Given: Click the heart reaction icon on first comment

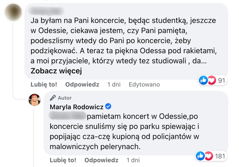Looking at the screenshot, I should click(x=211, y=81).
